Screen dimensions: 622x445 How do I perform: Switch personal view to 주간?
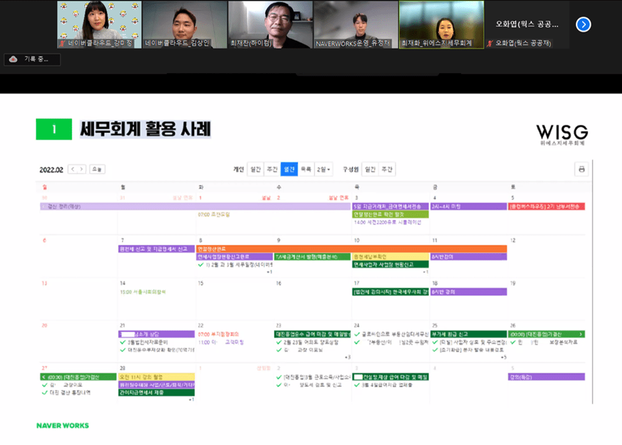pos(272,169)
